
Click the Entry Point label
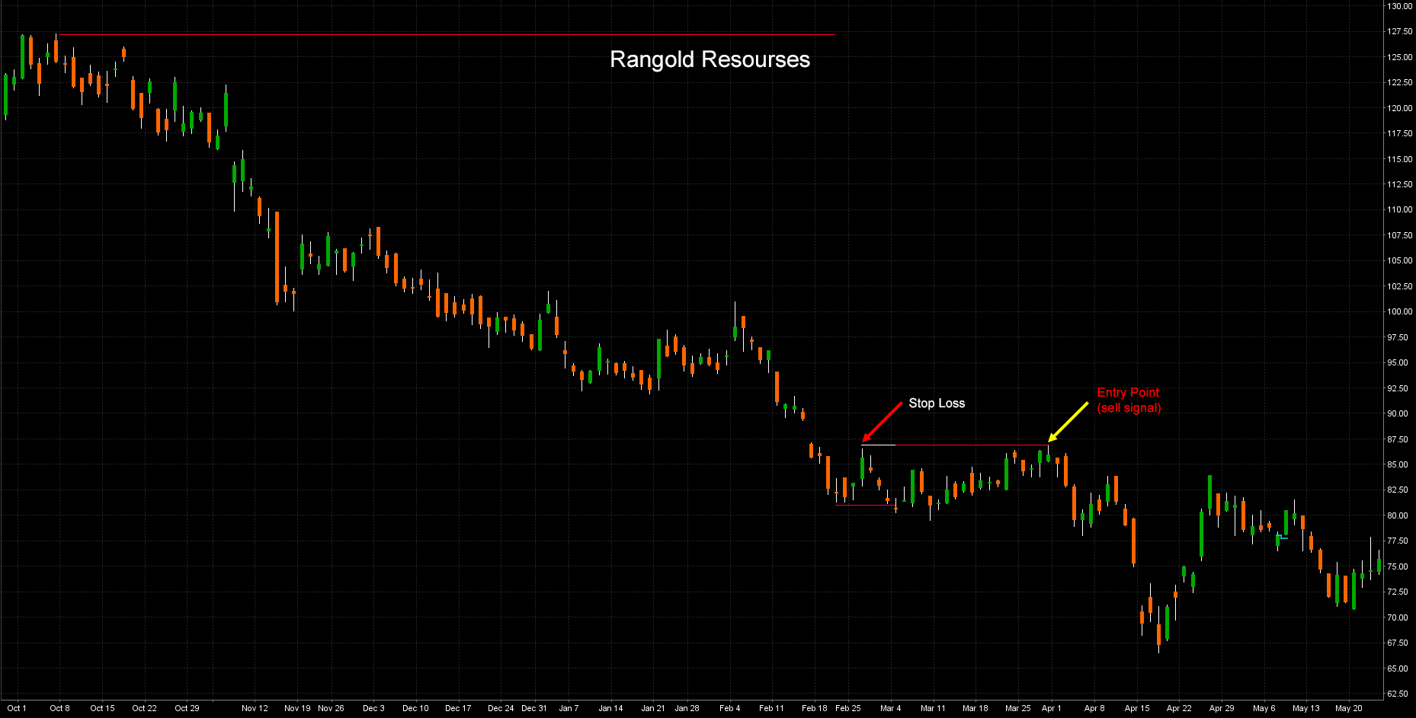pos(1128,393)
